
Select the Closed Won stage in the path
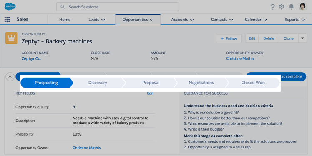pyautogui.click(x=253, y=83)
